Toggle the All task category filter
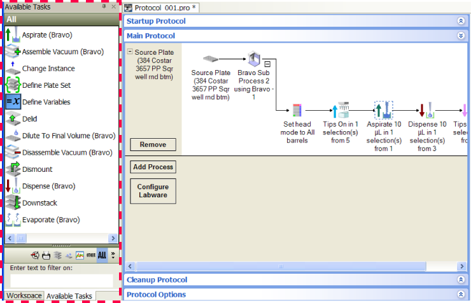Viewport: 471px width, 303px height. click(102, 255)
